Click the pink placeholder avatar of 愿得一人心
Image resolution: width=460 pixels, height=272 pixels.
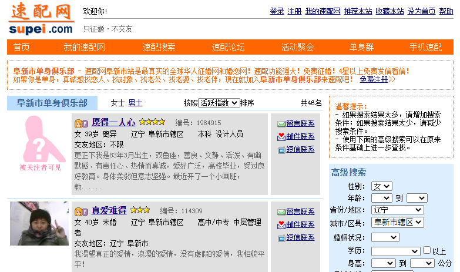[43, 139]
